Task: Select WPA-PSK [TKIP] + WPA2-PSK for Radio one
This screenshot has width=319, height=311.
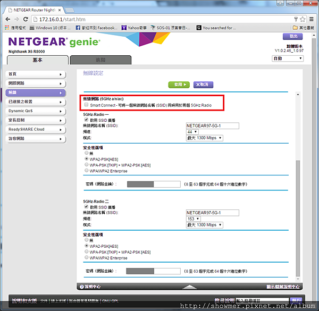Action: point(87,165)
